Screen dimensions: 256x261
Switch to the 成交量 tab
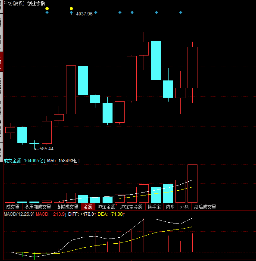pos(13,207)
